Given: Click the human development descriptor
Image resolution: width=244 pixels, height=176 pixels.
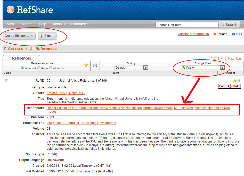Looking at the screenshot, I should pos(158,108).
